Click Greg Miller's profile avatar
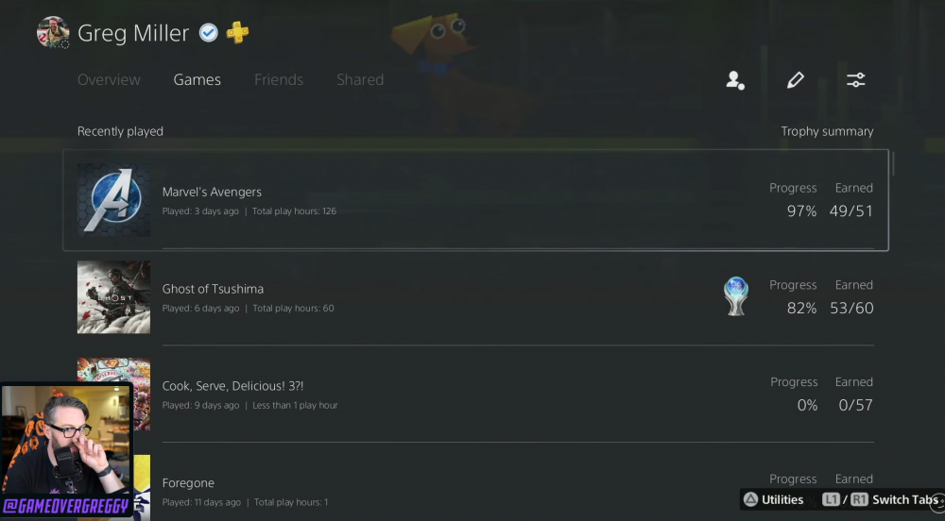 point(52,32)
